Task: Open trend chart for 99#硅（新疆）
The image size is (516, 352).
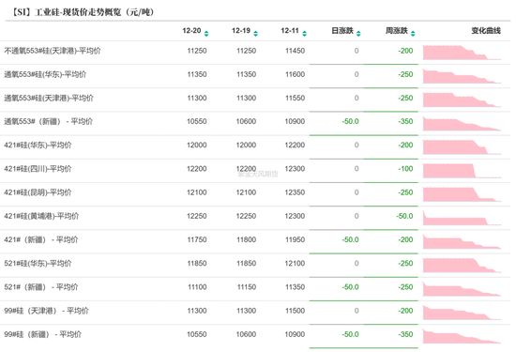Action: tap(462, 337)
